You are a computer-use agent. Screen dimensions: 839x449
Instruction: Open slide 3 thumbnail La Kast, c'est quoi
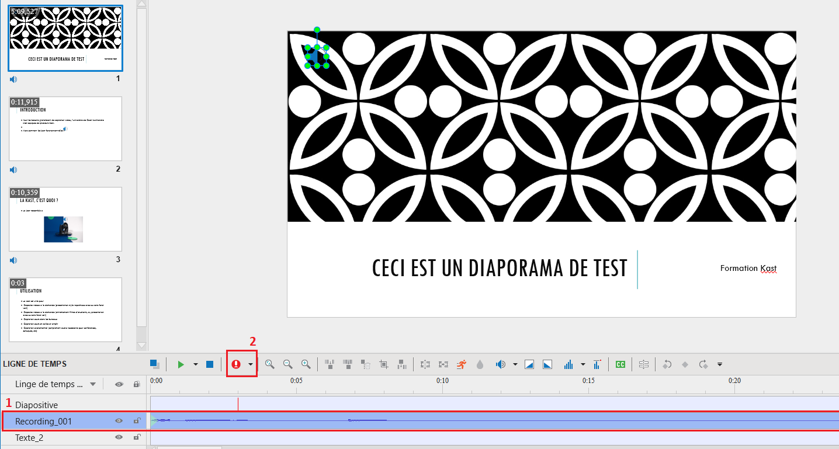pos(65,219)
